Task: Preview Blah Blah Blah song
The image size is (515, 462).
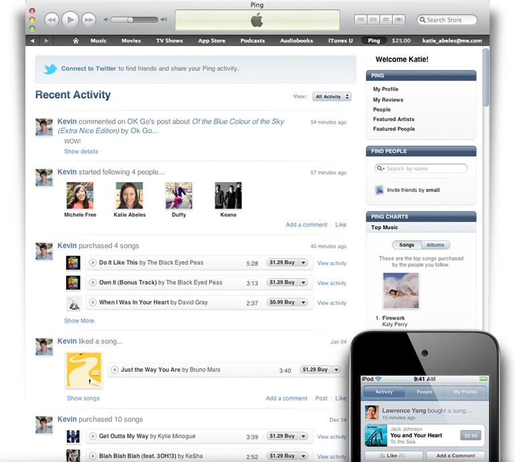Action: coord(93,456)
